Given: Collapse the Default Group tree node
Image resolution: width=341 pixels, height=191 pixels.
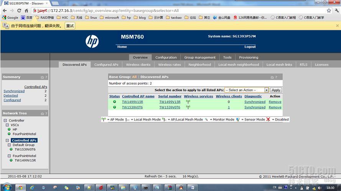Looking at the screenshot, I should [9, 145].
